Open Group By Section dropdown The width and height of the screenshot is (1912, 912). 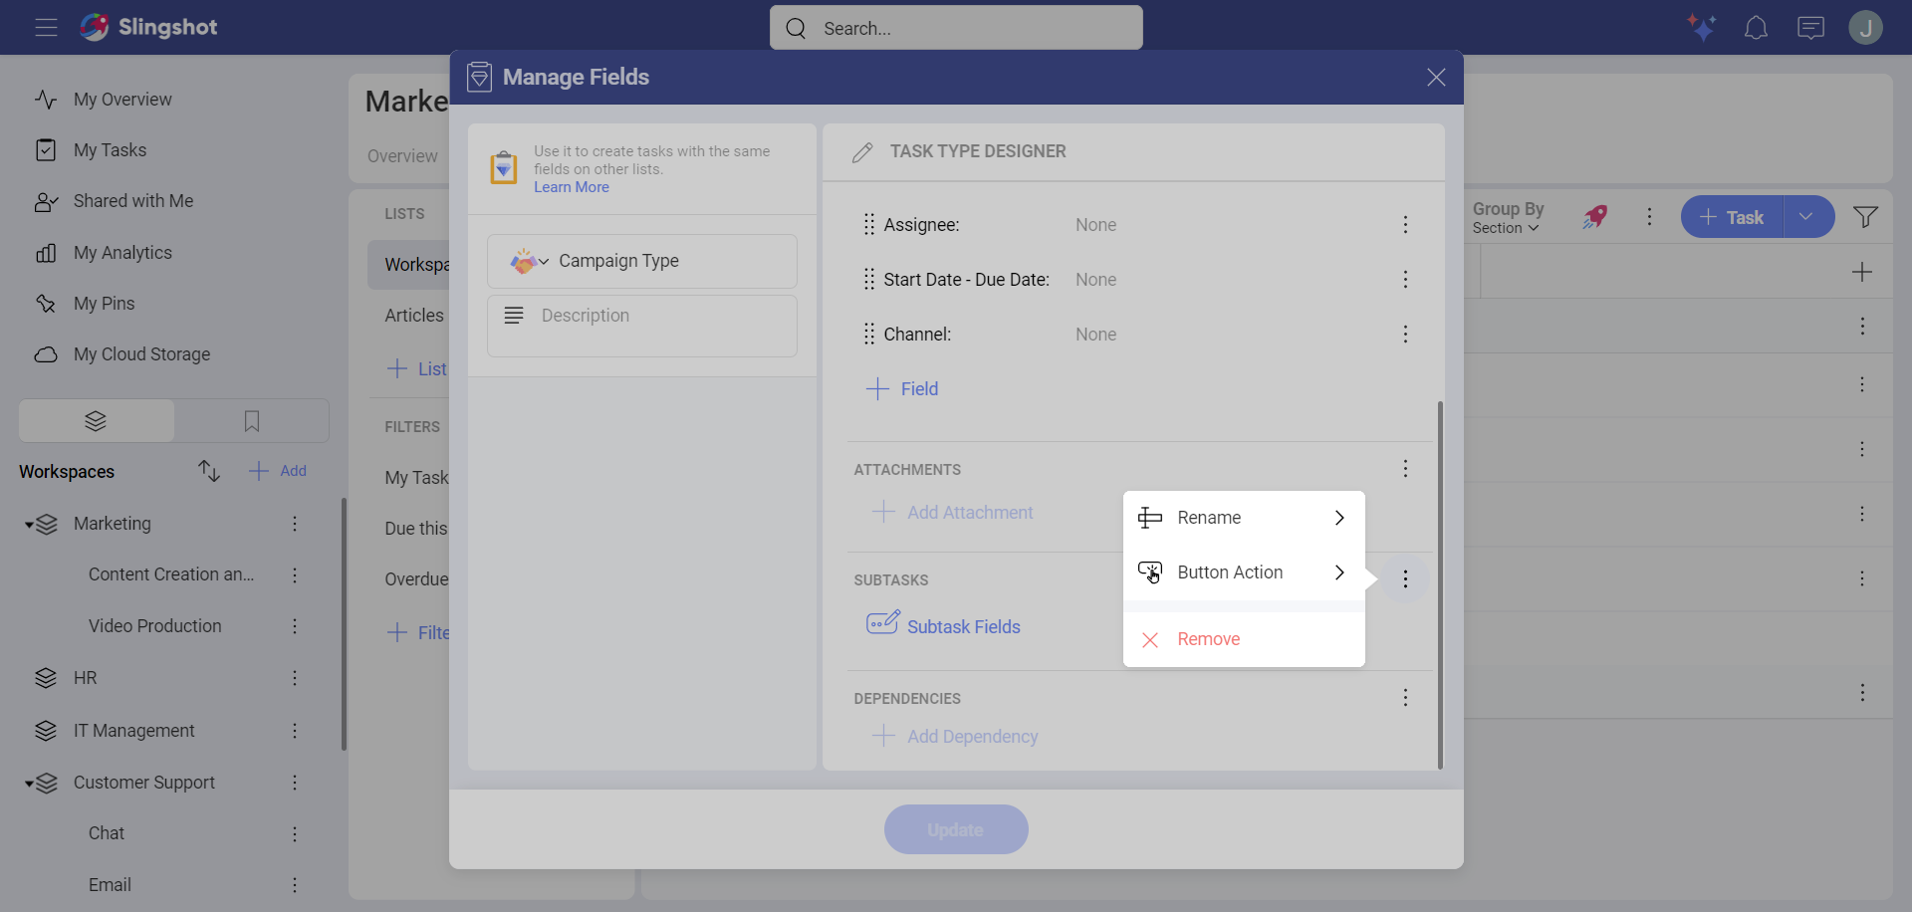point(1509,217)
